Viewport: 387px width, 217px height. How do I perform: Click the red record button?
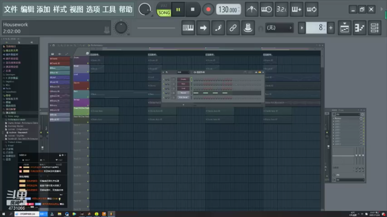pos(208,9)
